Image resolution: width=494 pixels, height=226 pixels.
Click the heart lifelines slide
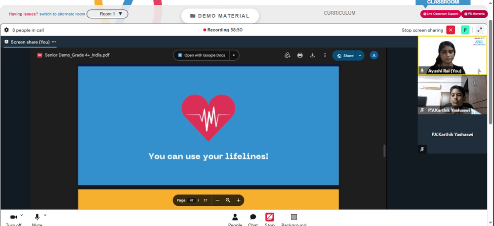pos(208,125)
